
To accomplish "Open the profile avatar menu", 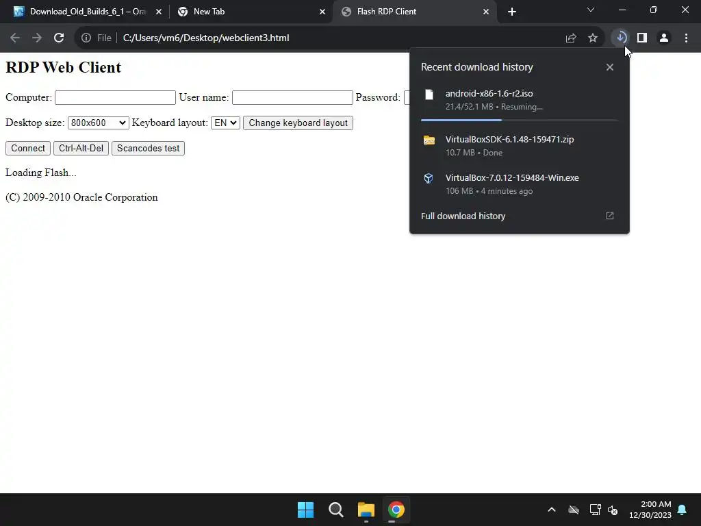I will pyautogui.click(x=664, y=38).
